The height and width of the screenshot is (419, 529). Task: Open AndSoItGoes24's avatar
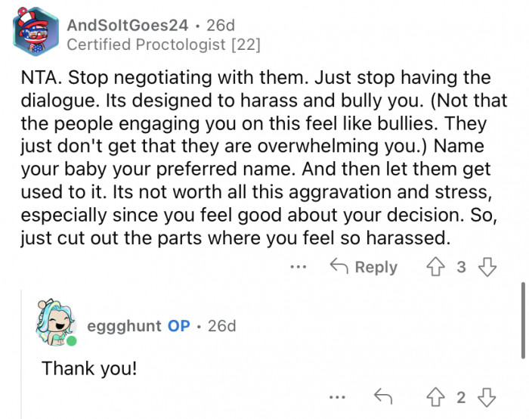(36, 33)
